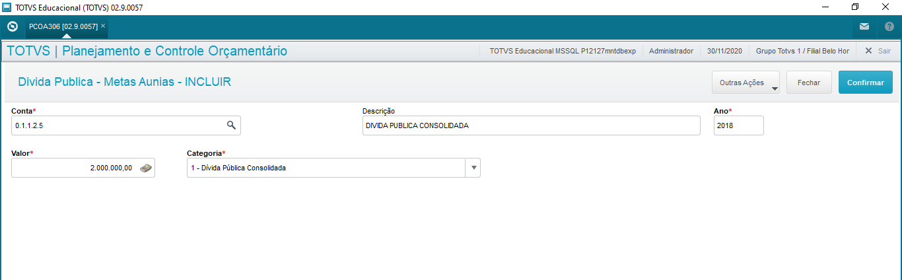Screen dimensions: 902x280
Task: Click the TOTVS Educacional title bar app icon
Action: coord(7,7)
